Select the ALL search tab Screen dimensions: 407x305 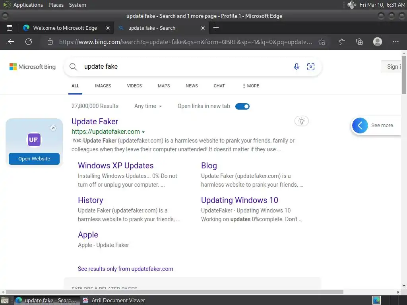point(75,86)
